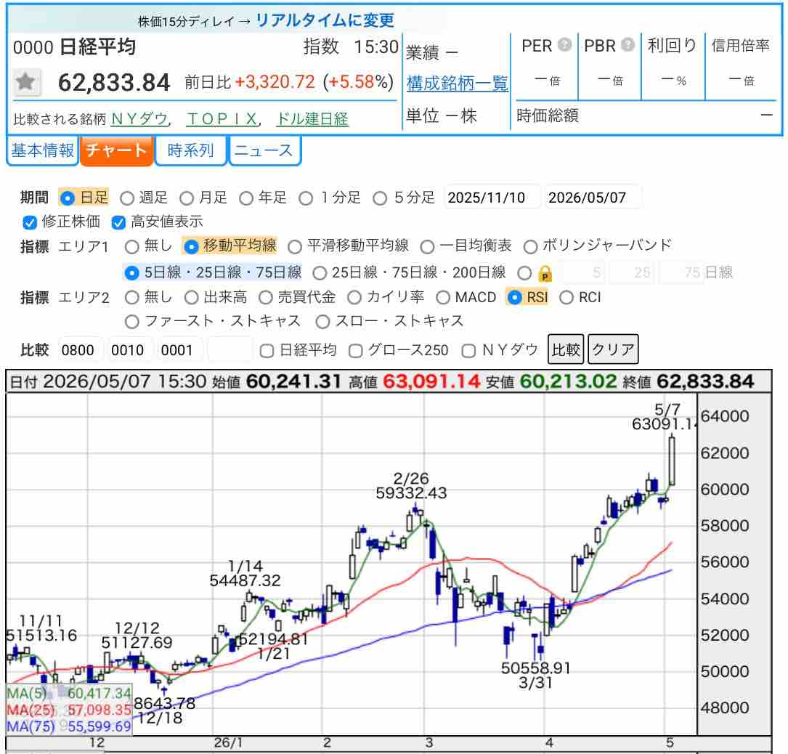The image size is (788, 754).
Task: Select the MACD indicator option
Action: pos(443,298)
